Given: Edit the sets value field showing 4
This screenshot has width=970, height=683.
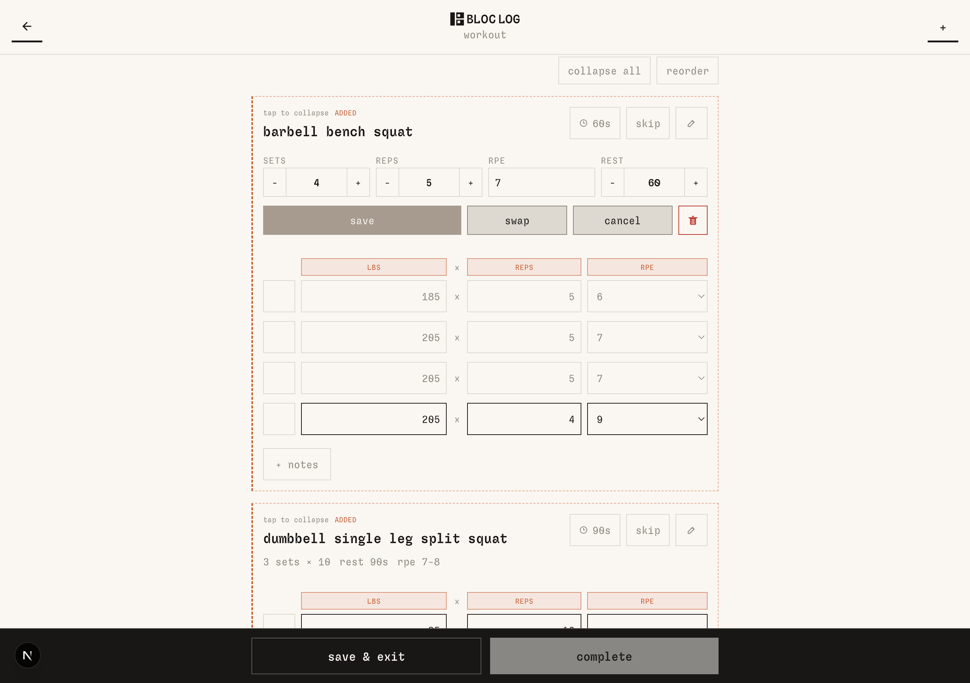Looking at the screenshot, I should pos(316,183).
